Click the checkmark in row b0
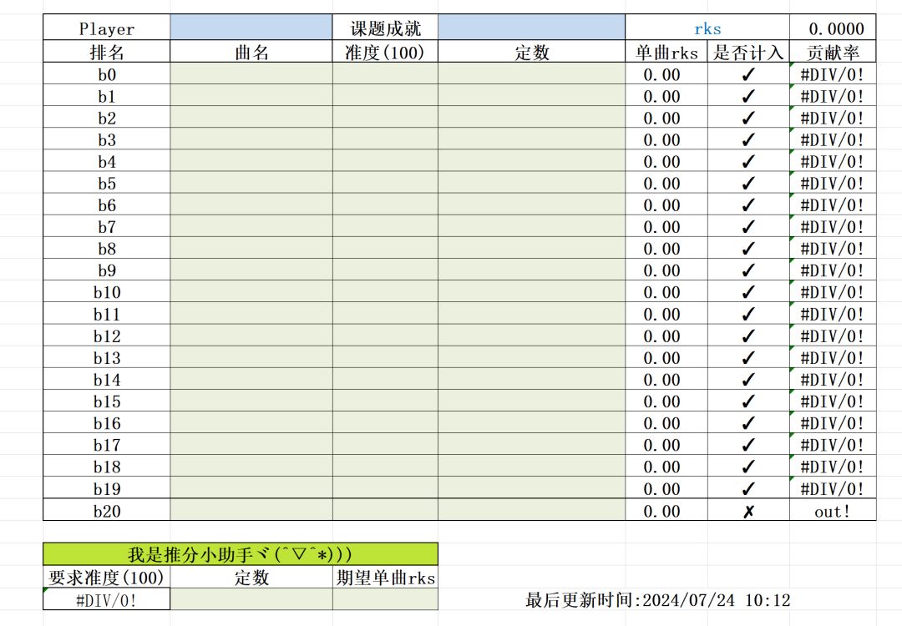This screenshot has width=902, height=626. coord(747,74)
